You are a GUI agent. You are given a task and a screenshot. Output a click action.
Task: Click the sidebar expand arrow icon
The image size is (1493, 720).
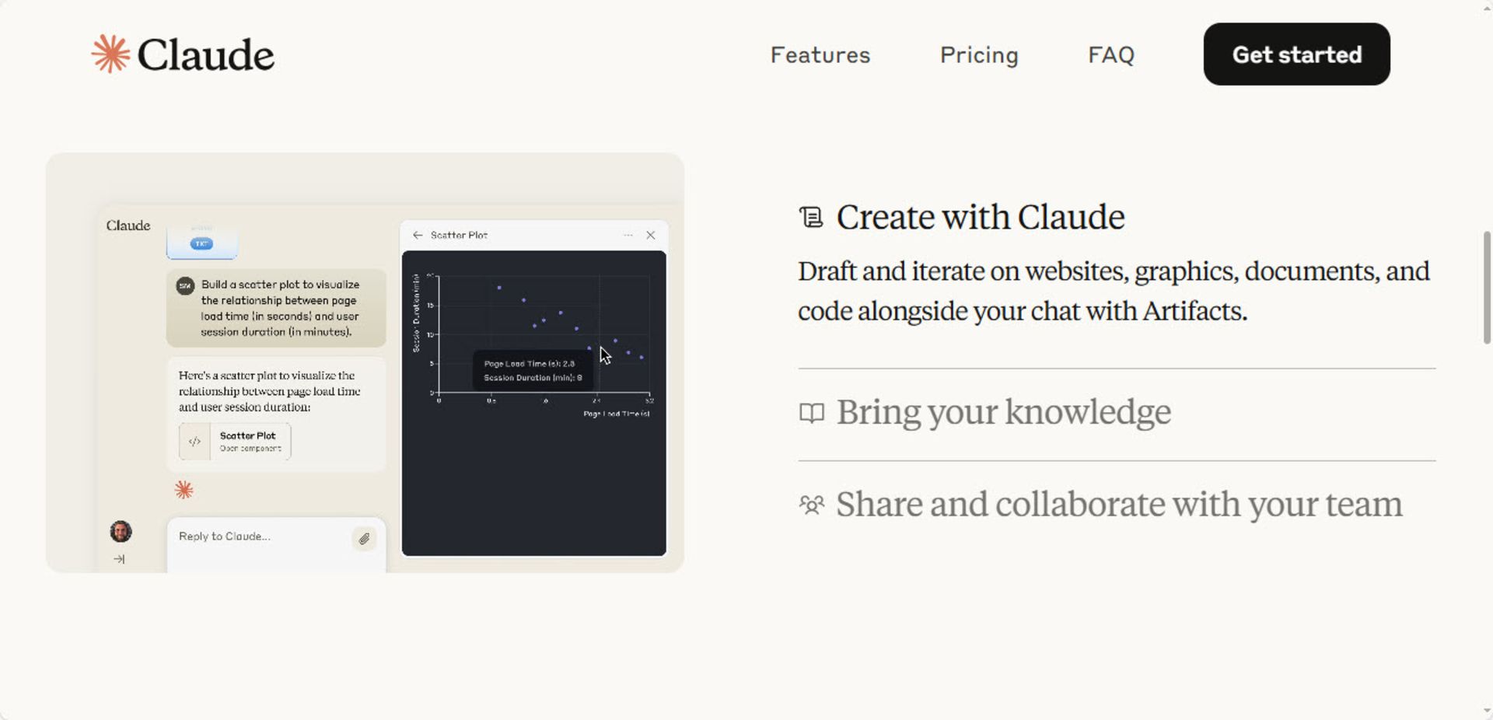tap(119, 559)
